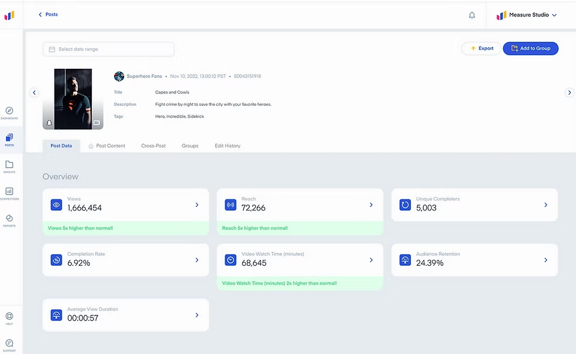Open the Edit History tab
576x354 pixels.
[227, 145]
